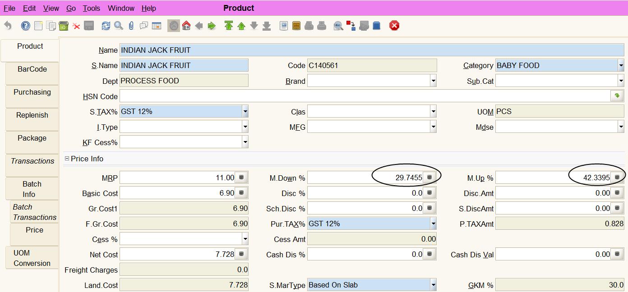
Task: Open the S.TAX% dropdown showing GST 12%
Action: pyautogui.click(x=245, y=111)
